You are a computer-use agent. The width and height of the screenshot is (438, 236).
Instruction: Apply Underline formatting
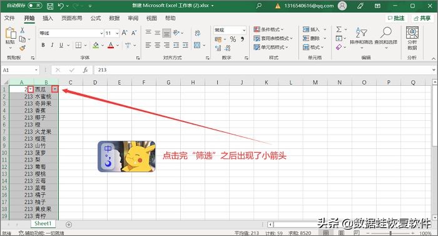61,45
